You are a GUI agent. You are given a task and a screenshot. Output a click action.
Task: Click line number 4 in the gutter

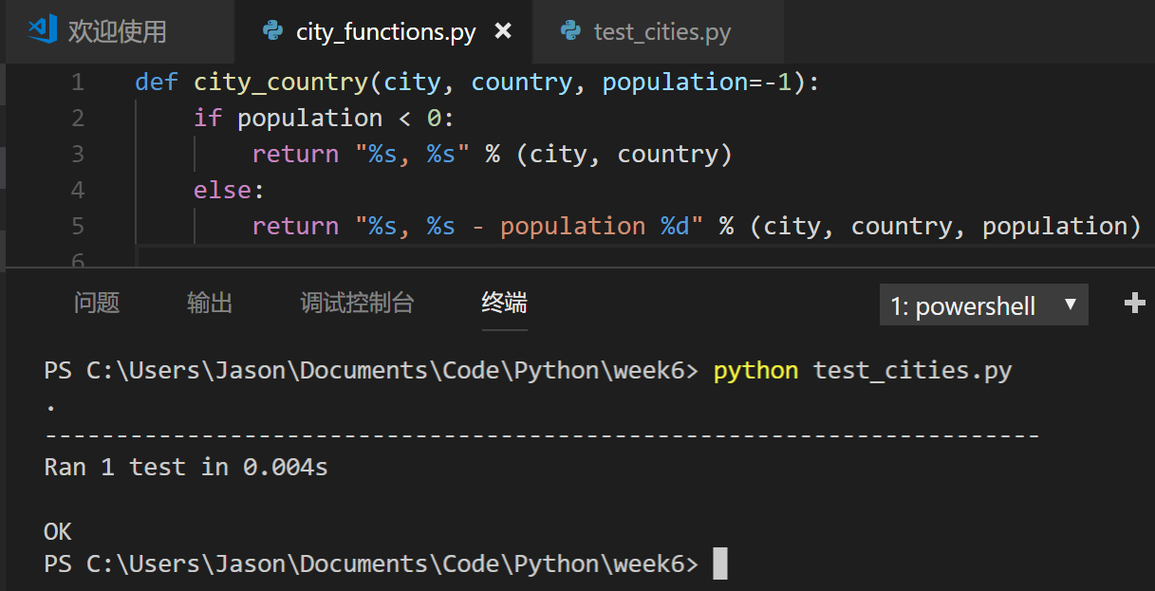[78, 191]
